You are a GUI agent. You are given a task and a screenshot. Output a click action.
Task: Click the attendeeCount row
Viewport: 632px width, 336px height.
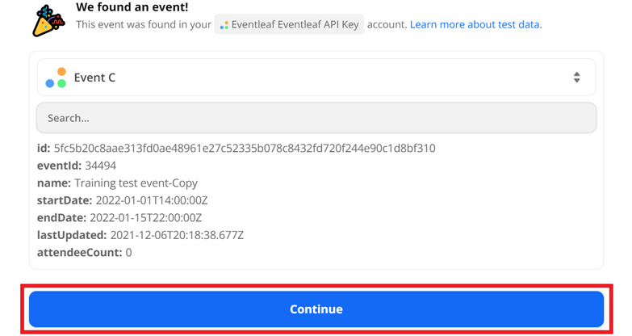pos(85,253)
